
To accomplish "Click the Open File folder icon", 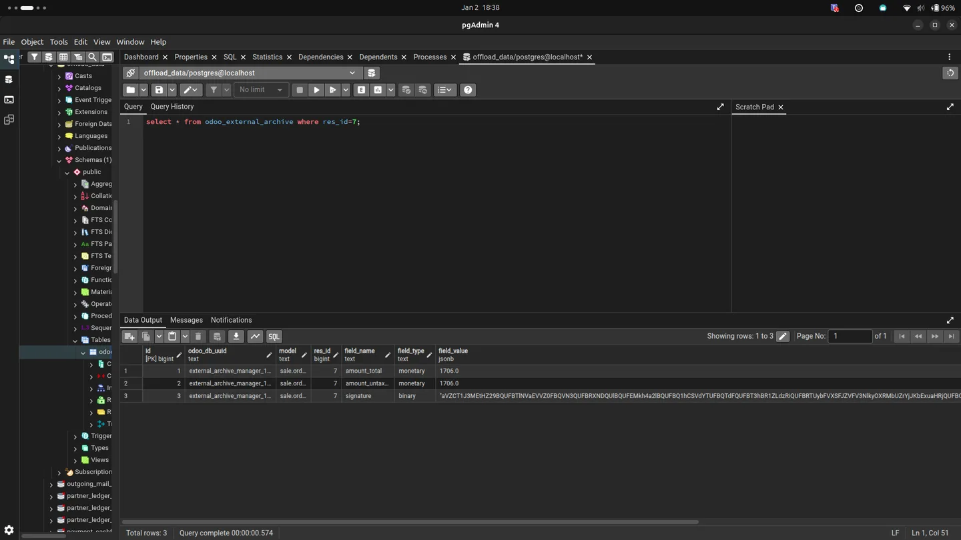I will click(x=131, y=90).
